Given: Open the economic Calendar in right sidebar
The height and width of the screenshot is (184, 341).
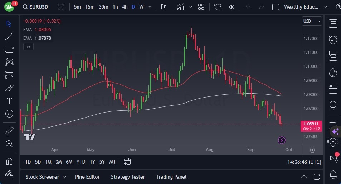Looking at the screenshot, I should click(x=333, y=89).
